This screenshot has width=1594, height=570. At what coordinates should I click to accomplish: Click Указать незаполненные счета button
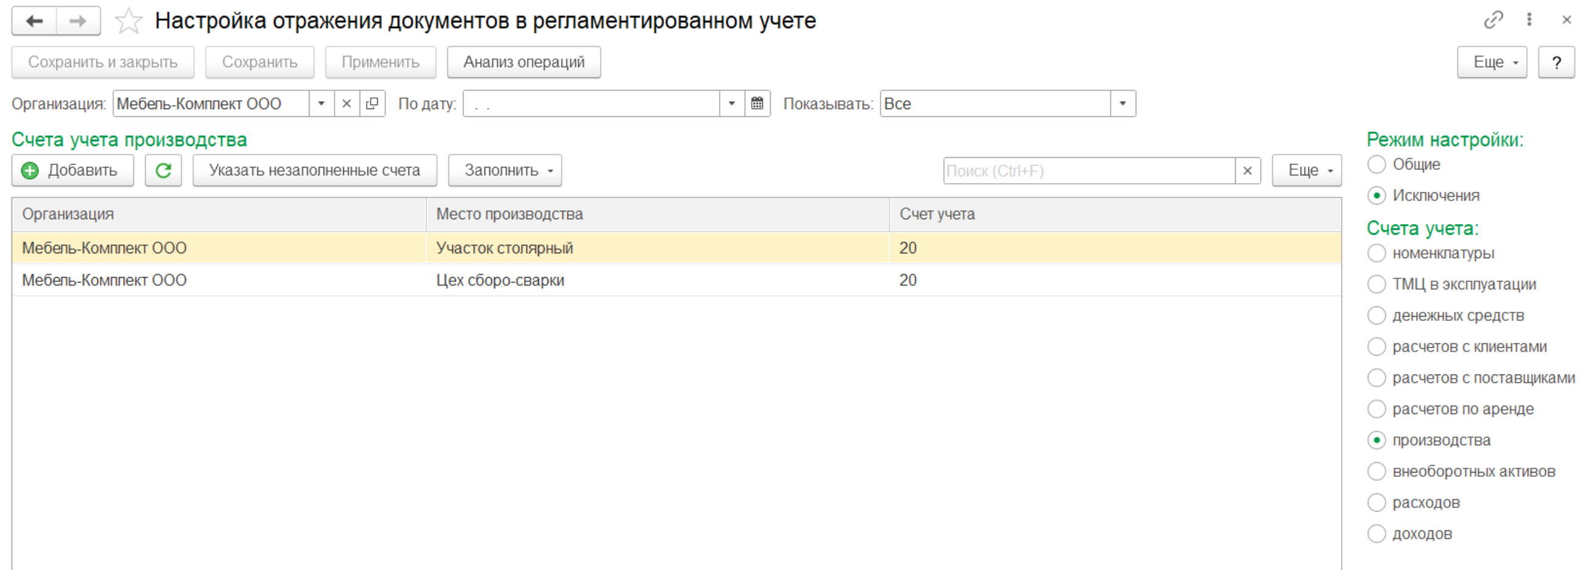314,171
